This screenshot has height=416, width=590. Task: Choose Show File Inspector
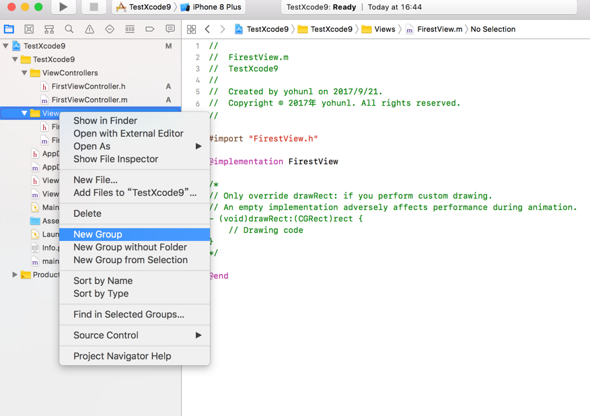(135, 159)
